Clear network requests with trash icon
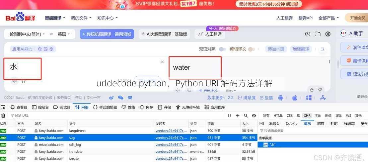Viewport: 368px width, 162px height. (3, 115)
